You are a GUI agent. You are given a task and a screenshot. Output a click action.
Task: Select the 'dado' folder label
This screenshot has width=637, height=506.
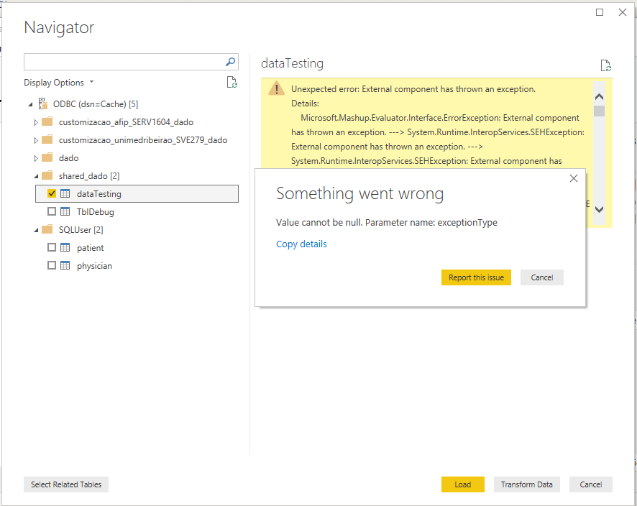[x=68, y=158]
